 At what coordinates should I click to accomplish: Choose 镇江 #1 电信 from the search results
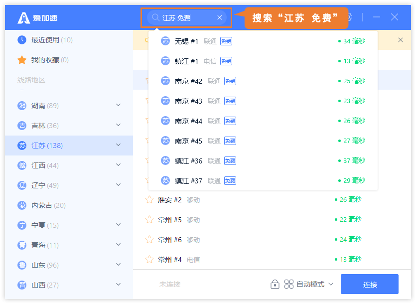263,61
